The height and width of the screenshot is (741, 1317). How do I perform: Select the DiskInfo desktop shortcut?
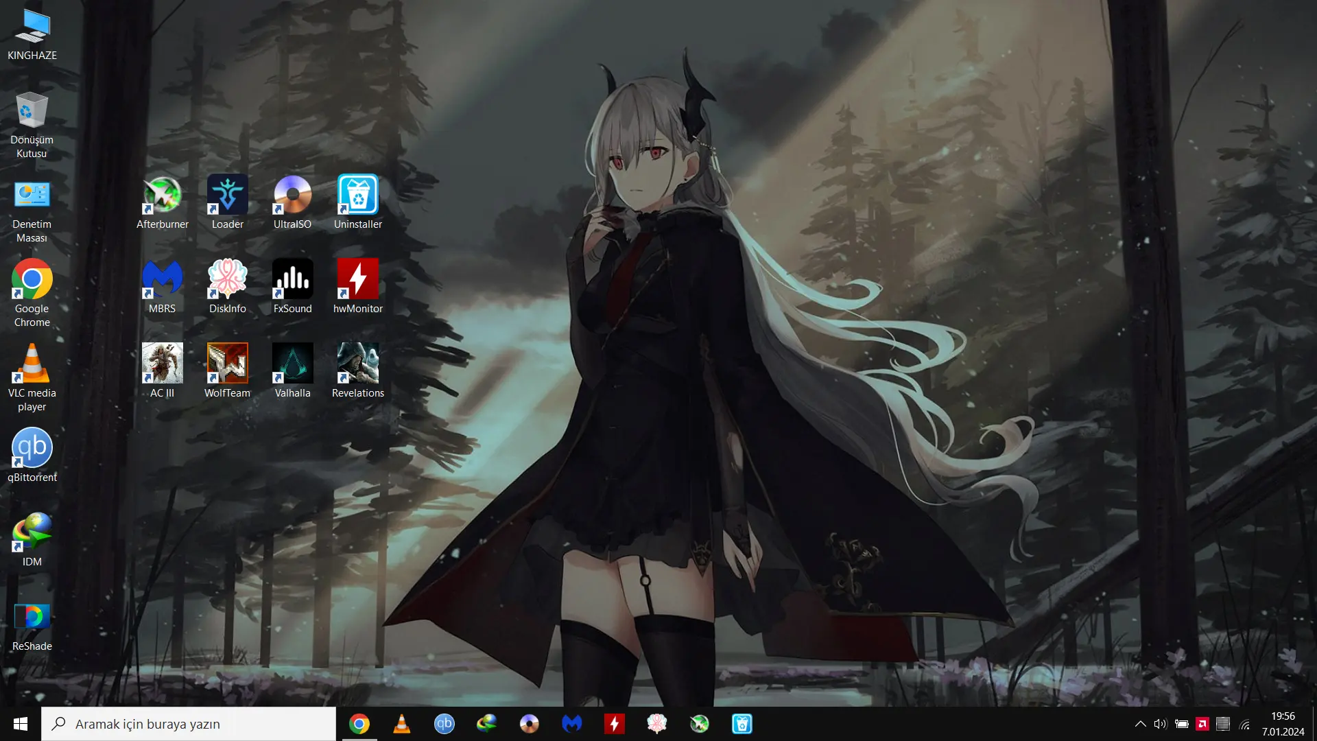pos(228,287)
